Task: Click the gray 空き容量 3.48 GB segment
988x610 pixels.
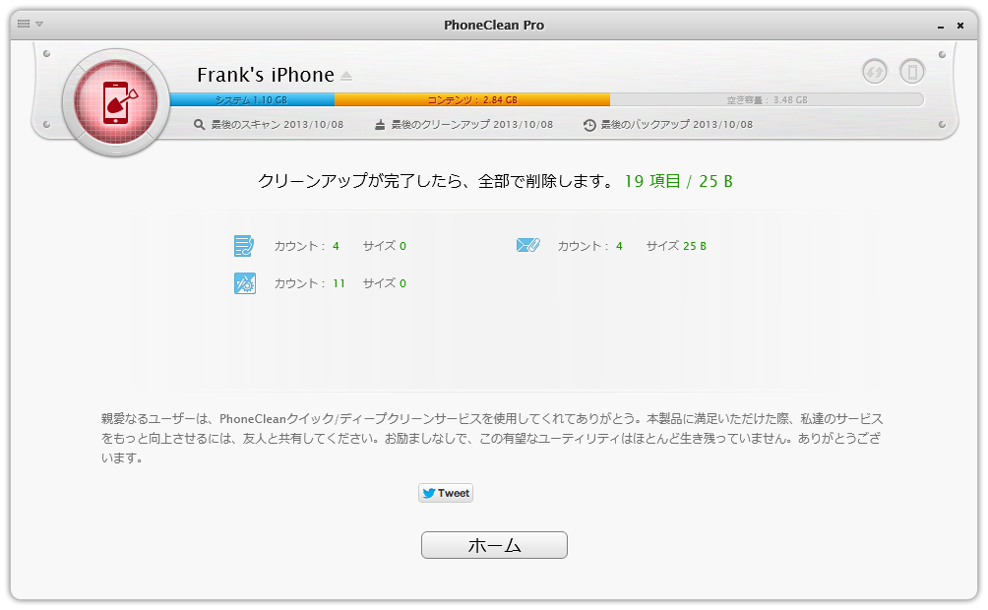Action: tap(767, 99)
